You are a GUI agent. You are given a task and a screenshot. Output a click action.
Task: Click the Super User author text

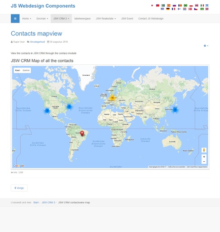point(19,42)
